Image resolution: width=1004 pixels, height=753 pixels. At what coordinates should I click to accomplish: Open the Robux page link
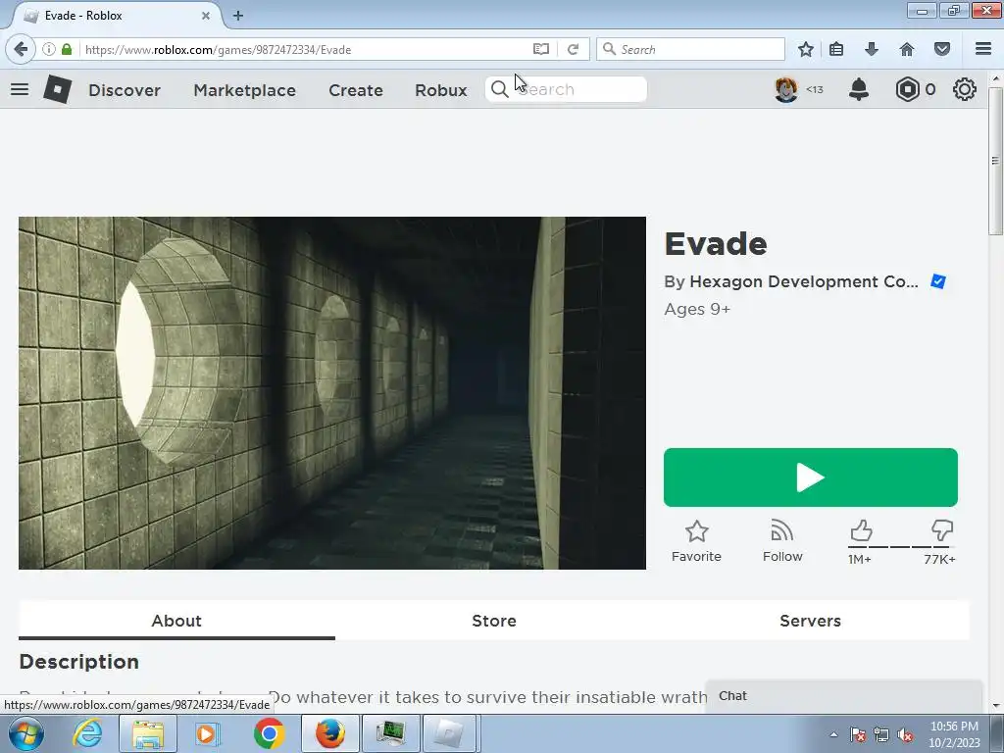click(441, 90)
